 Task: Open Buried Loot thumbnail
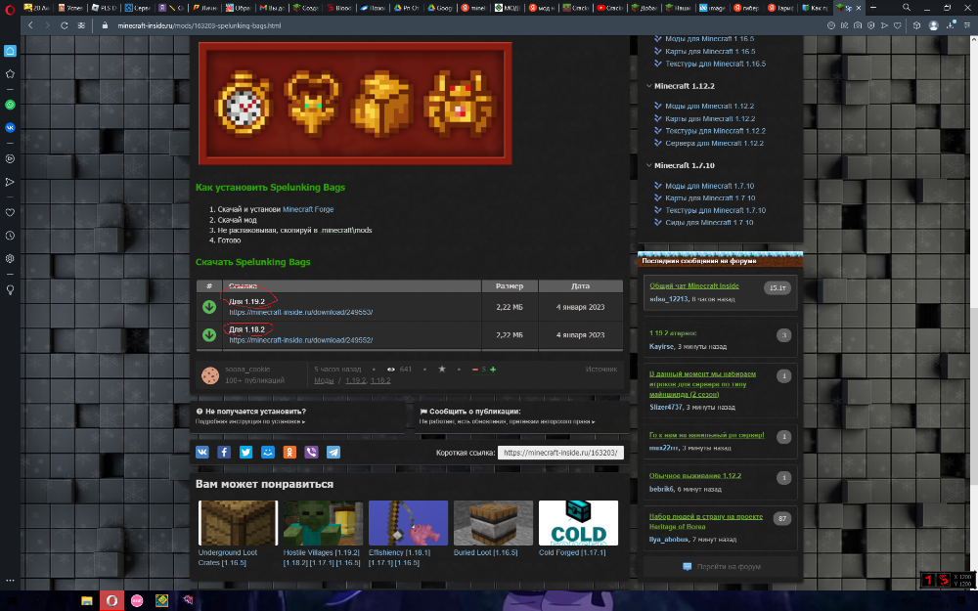493,523
